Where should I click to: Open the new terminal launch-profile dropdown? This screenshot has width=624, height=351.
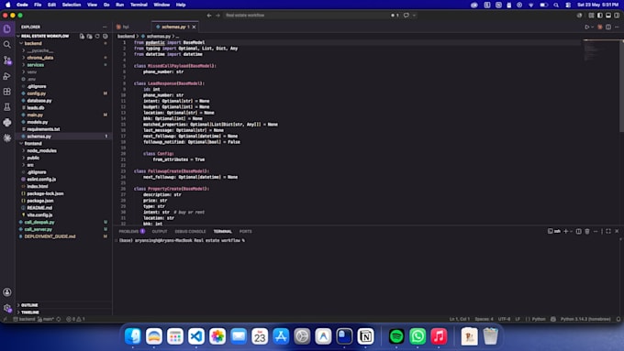[x=572, y=231]
